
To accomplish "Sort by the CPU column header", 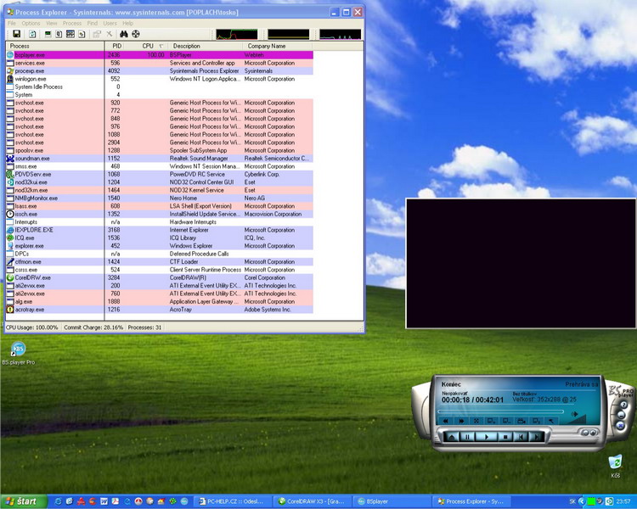I will click(x=148, y=46).
